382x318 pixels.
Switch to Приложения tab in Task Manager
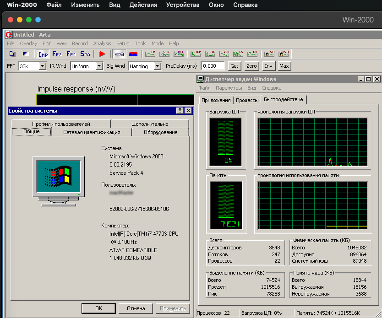click(x=216, y=100)
